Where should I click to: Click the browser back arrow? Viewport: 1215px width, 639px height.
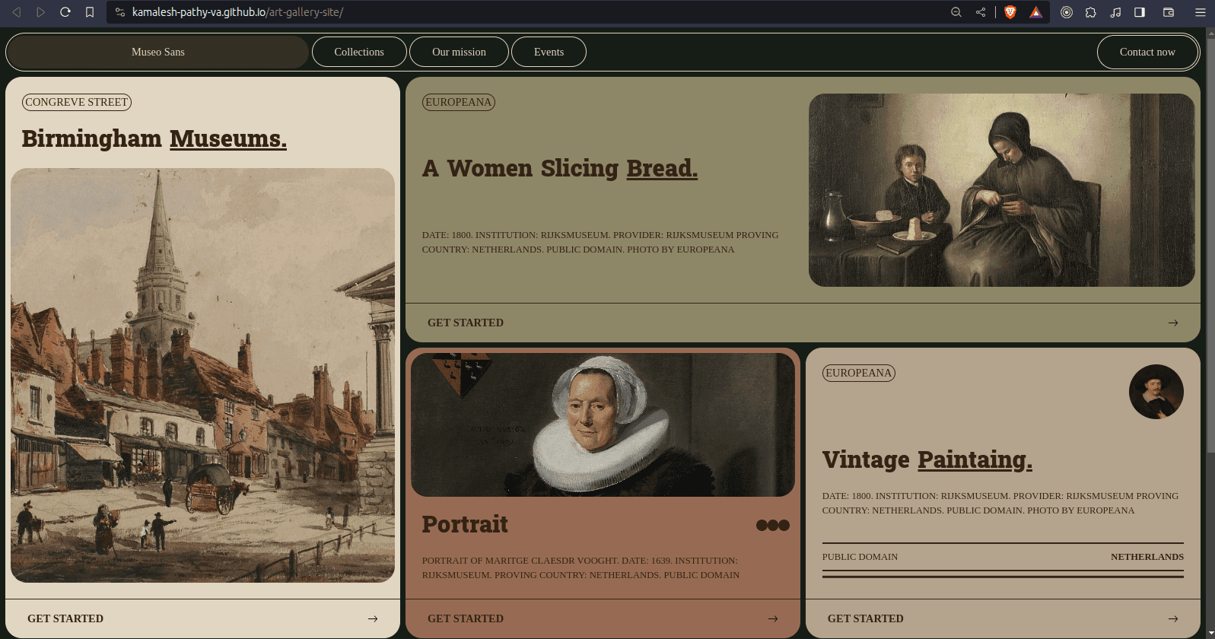point(17,12)
